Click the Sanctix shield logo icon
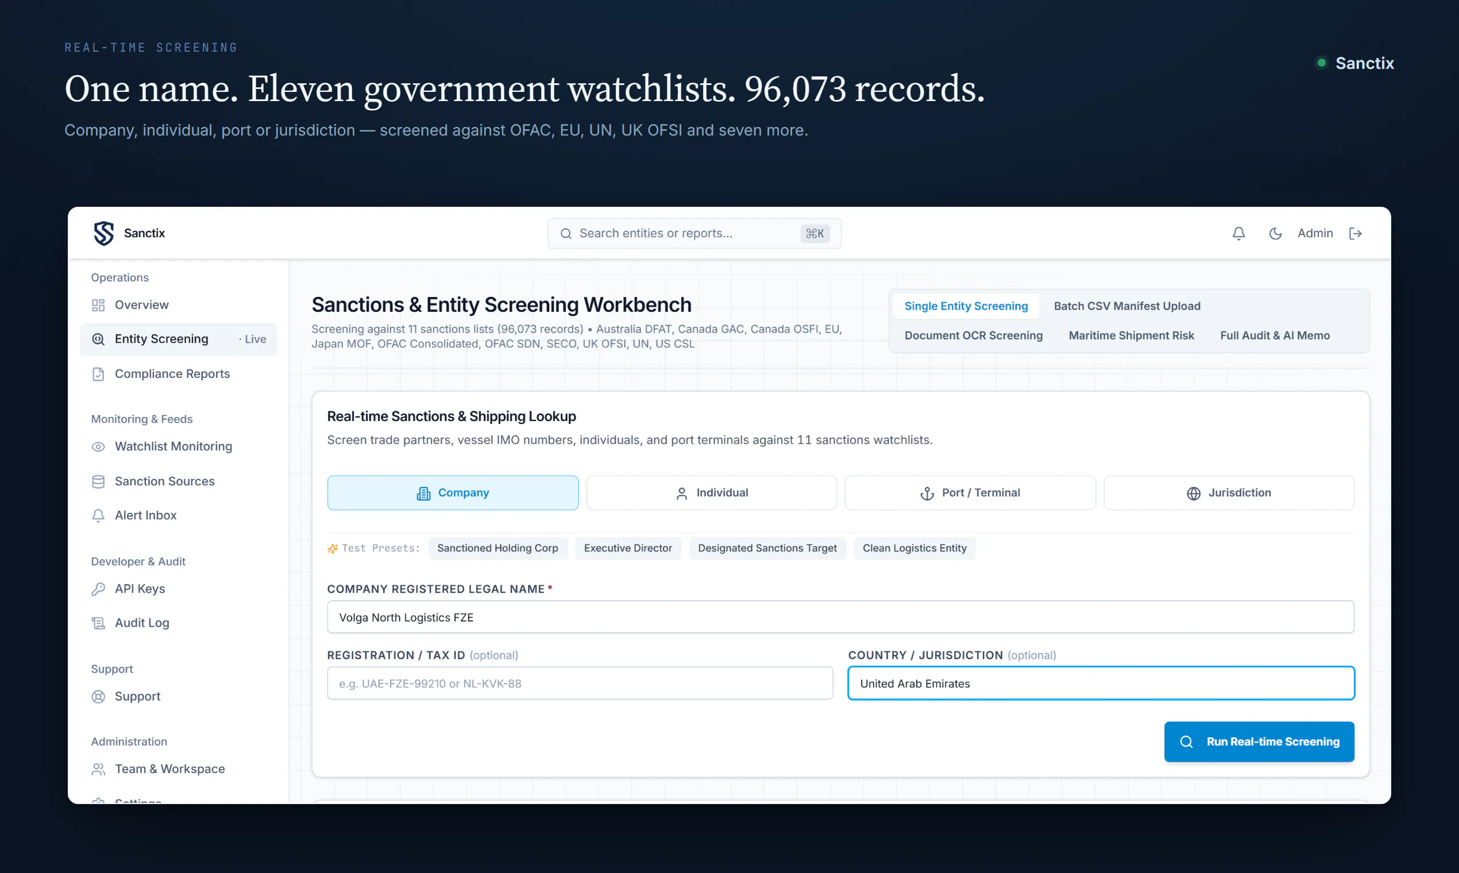Image resolution: width=1459 pixels, height=873 pixels. (x=103, y=234)
